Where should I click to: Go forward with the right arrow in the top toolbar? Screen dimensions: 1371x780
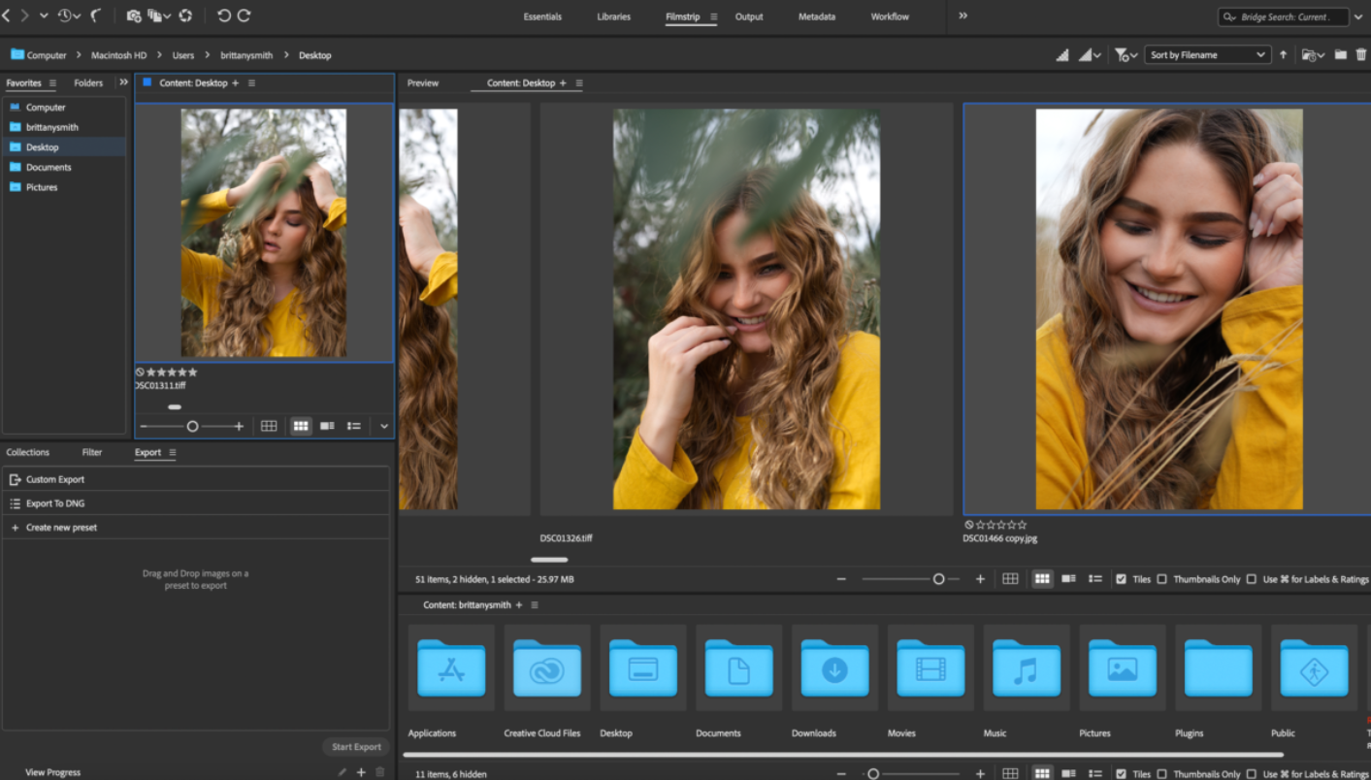tap(25, 16)
